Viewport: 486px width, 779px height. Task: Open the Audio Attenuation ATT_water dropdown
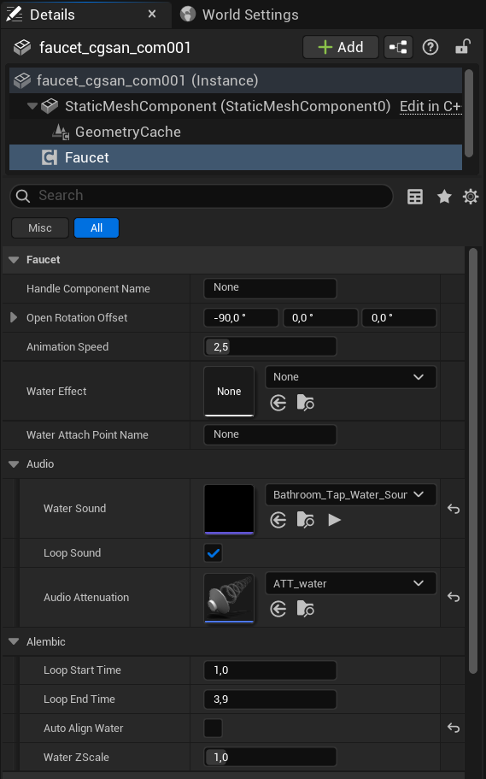click(x=351, y=584)
